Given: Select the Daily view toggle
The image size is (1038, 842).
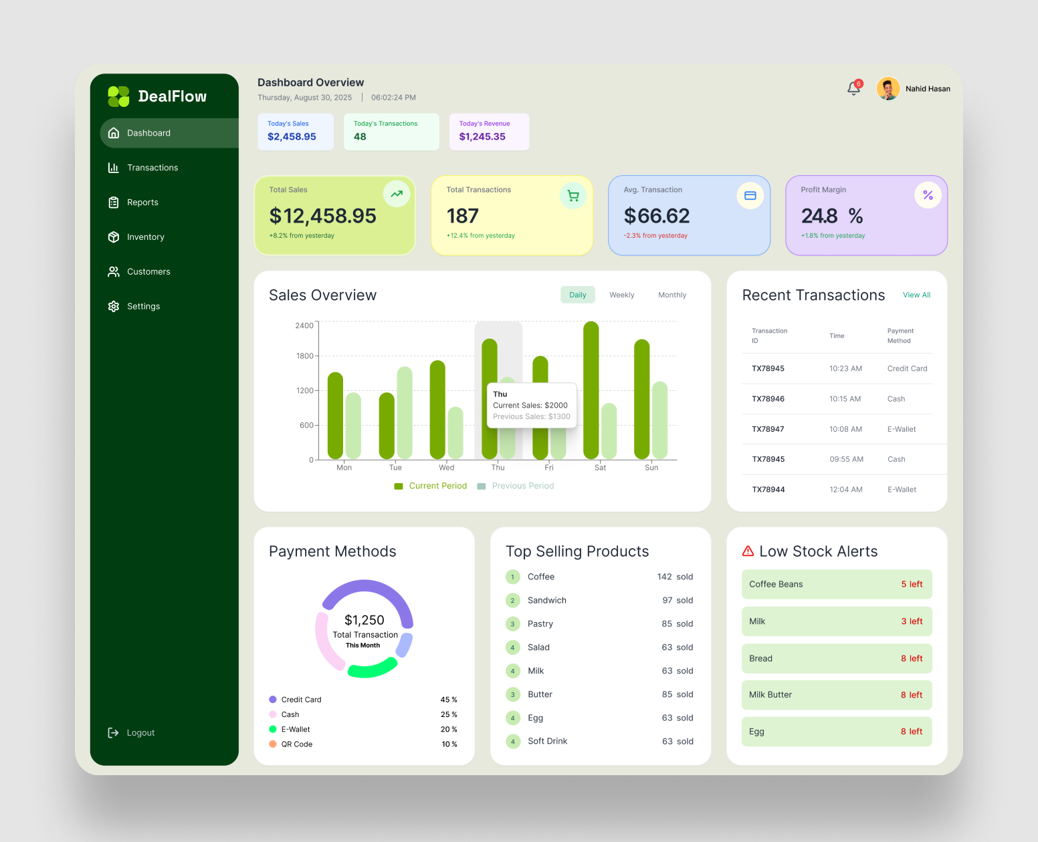Looking at the screenshot, I should [577, 295].
